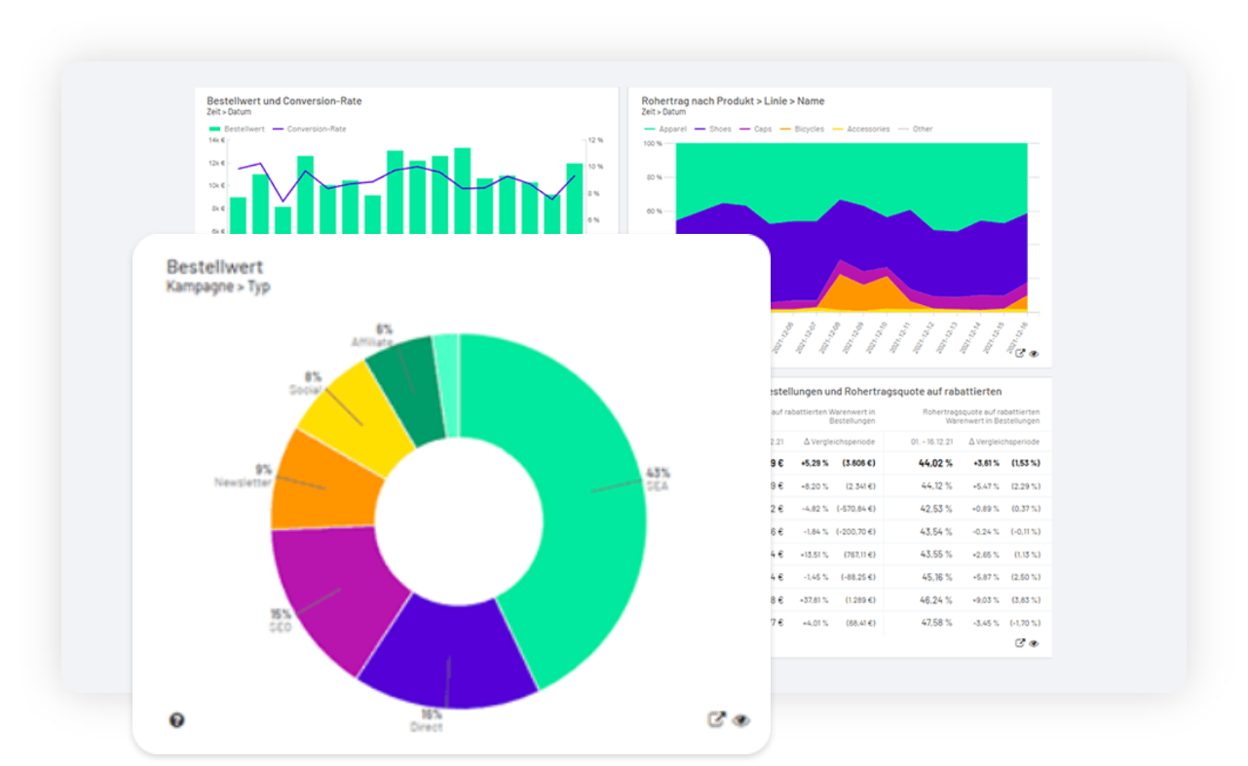The width and height of the screenshot is (1248, 766).
Task: Toggle the Bicycles legend entry
Action: point(800,129)
